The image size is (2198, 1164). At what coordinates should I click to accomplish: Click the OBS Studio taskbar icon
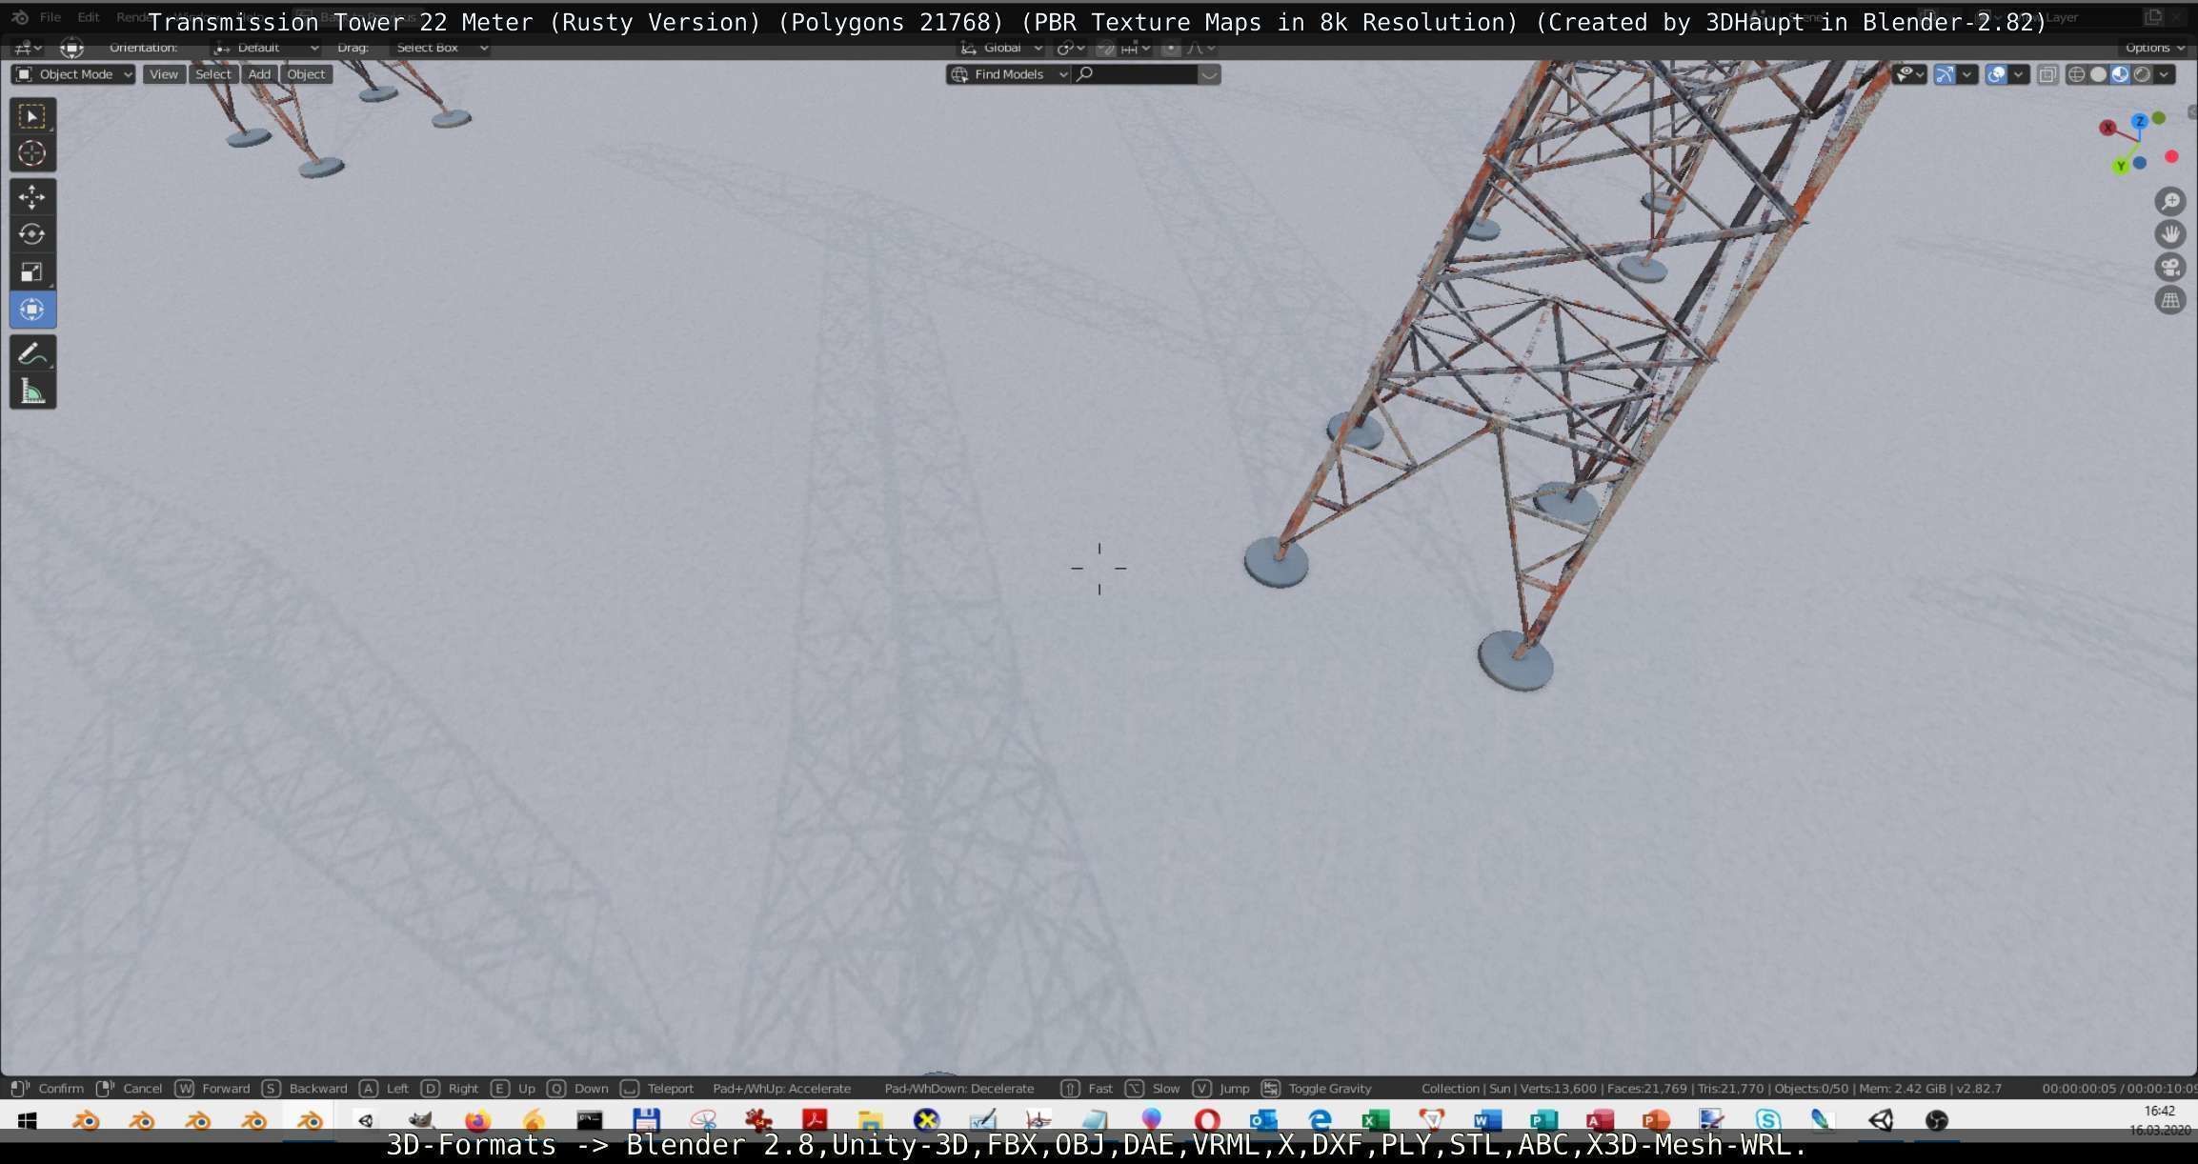1937,1120
